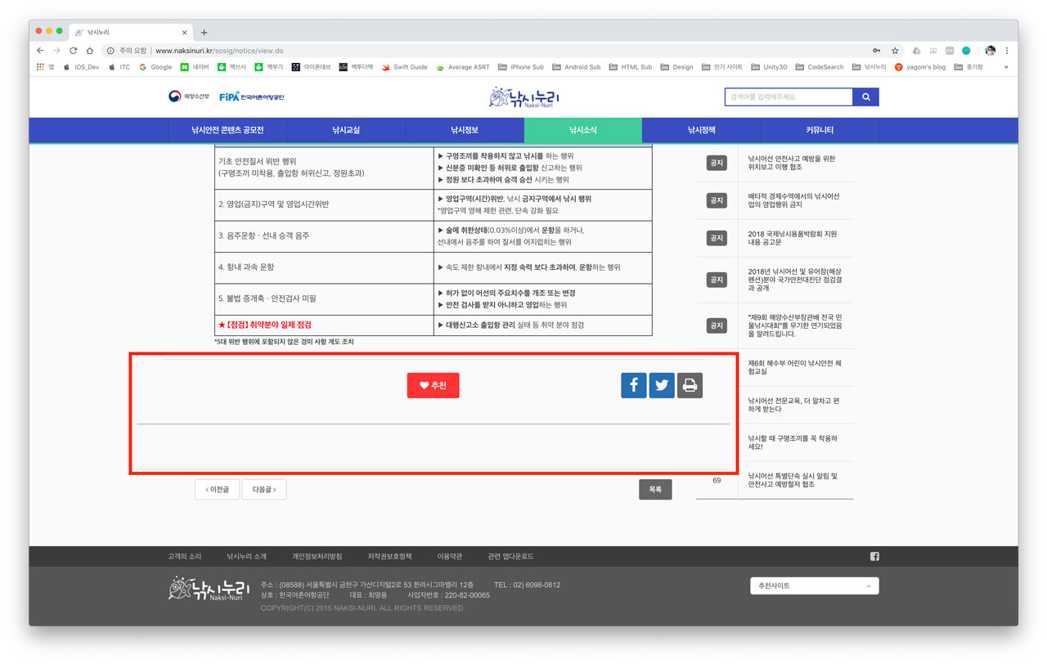The height and width of the screenshot is (664, 1047).
Task: Go to next post 다음글
Action: (x=263, y=489)
